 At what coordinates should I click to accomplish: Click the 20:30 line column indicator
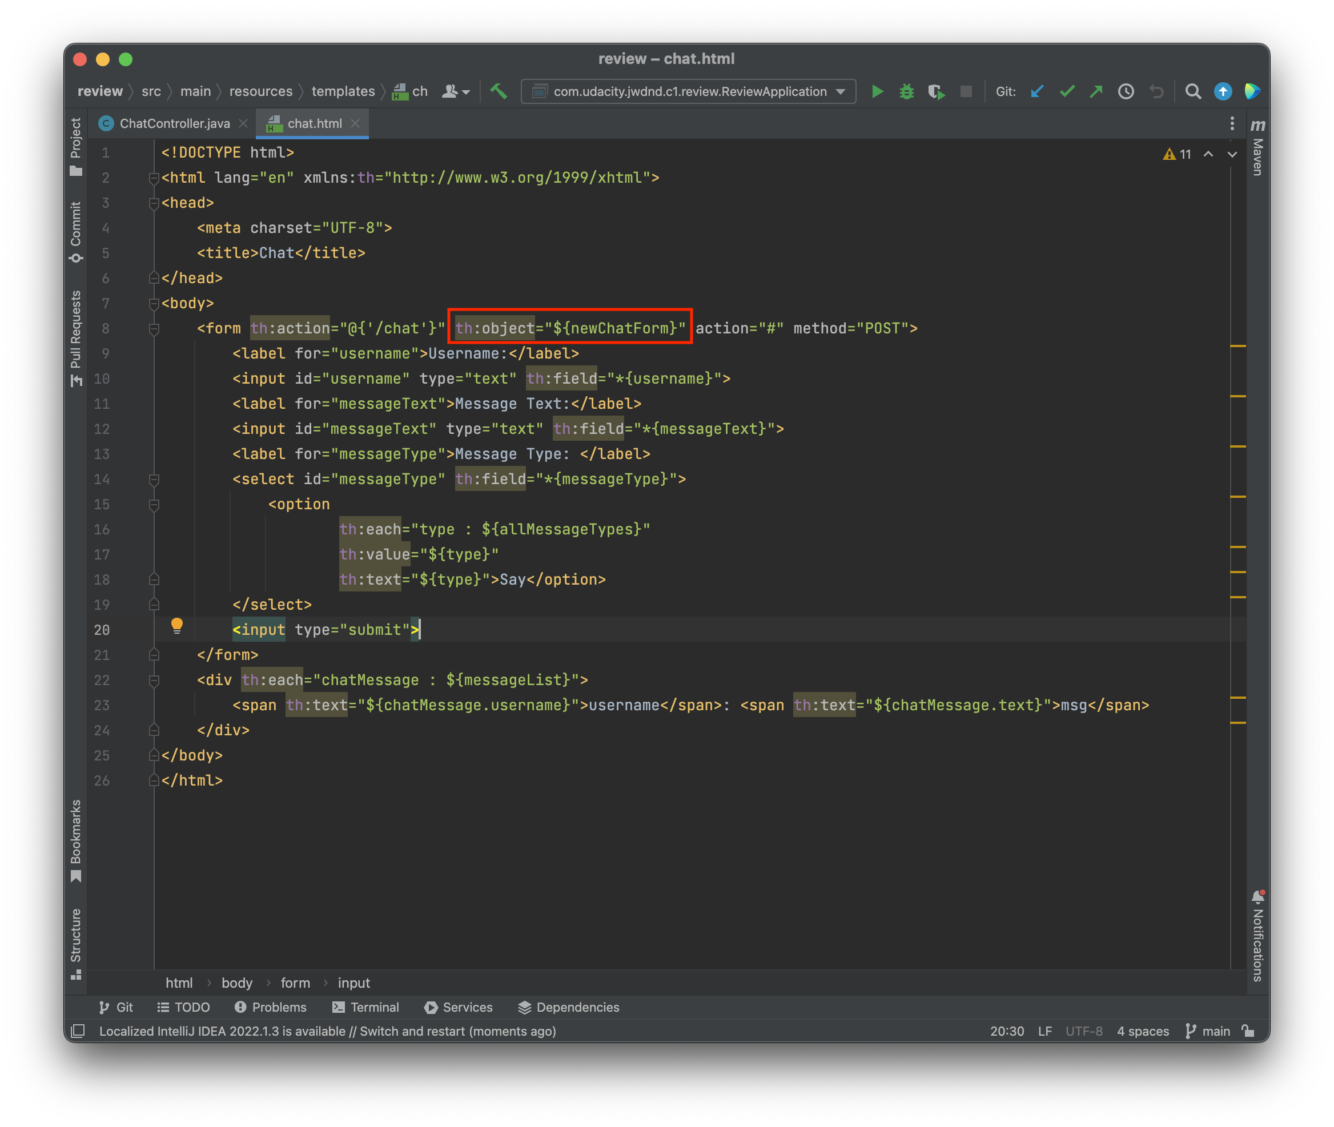[x=1007, y=1031]
